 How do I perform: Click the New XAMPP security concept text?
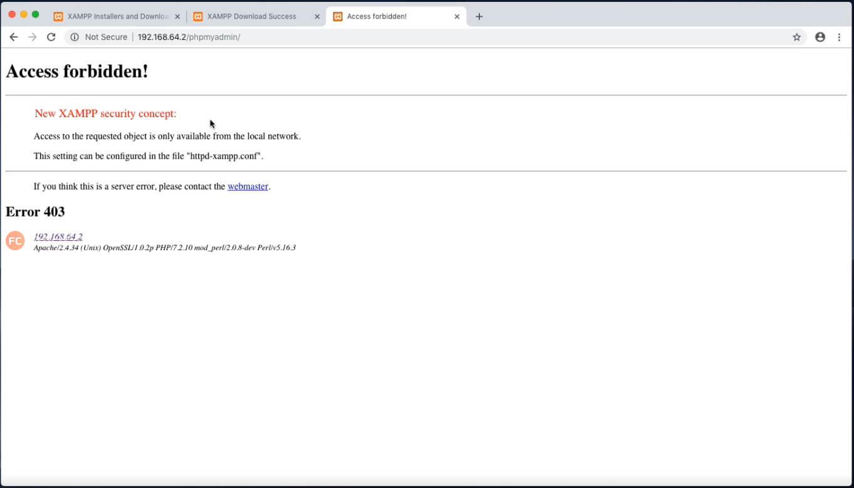[x=105, y=113]
